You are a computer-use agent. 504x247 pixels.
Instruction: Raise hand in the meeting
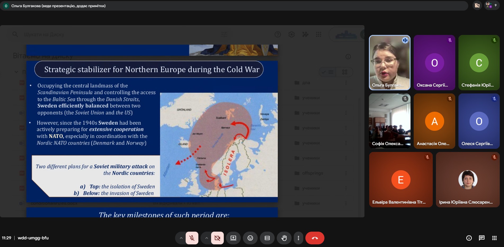284,238
